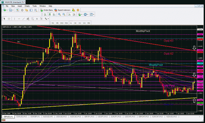Select the Text tool A

[x=37, y=19]
